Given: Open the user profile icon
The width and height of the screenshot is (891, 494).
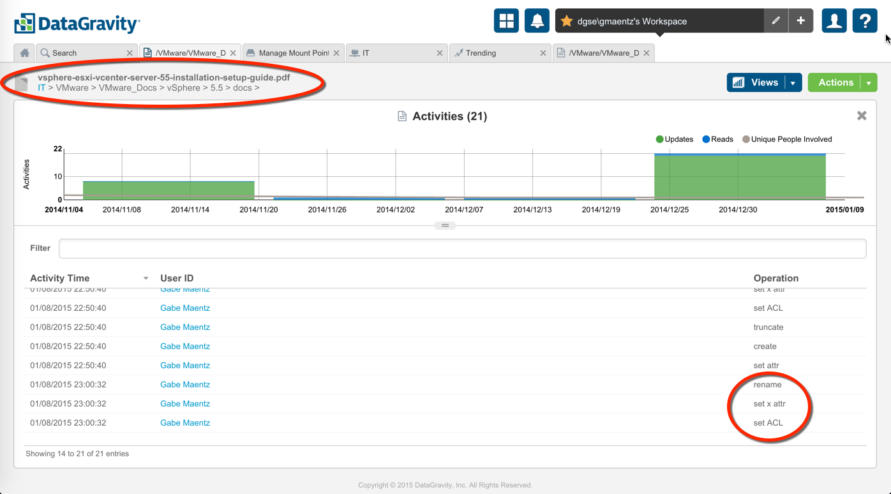Looking at the screenshot, I should [x=834, y=20].
